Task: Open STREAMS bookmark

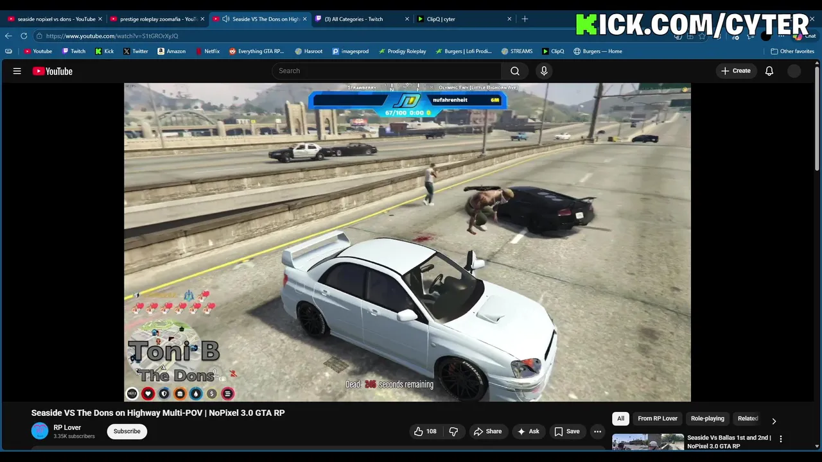Action: click(517, 51)
